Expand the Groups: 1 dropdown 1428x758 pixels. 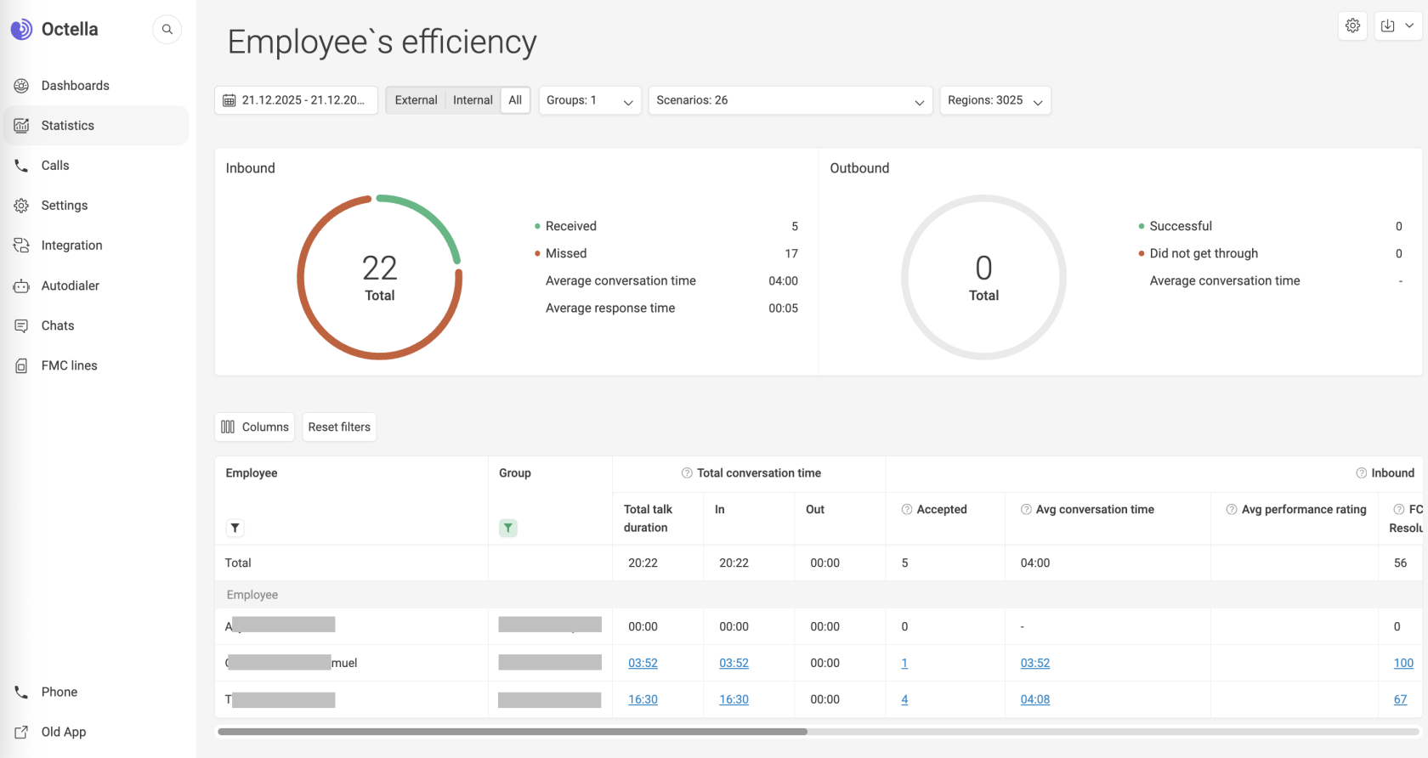click(590, 100)
